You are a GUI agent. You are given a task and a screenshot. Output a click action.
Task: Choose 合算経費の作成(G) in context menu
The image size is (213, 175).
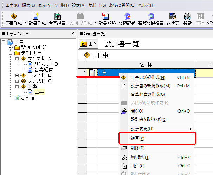pos(156,94)
